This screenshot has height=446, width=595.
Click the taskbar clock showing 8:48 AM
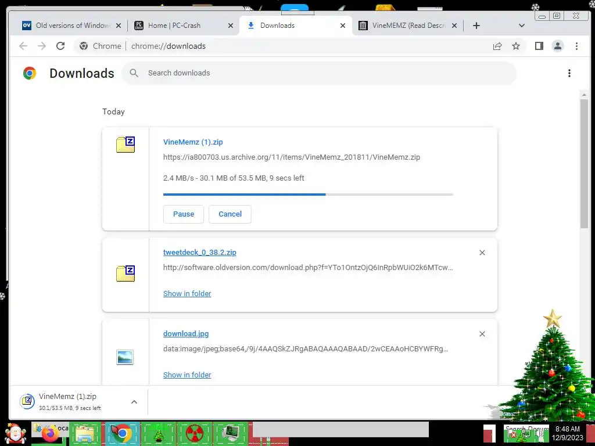click(568, 433)
